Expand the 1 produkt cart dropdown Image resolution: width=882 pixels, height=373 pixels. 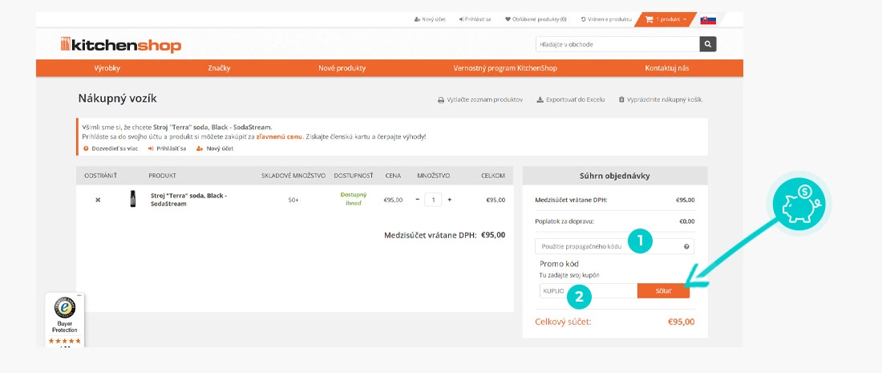pyautogui.click(x=666, y=19)
